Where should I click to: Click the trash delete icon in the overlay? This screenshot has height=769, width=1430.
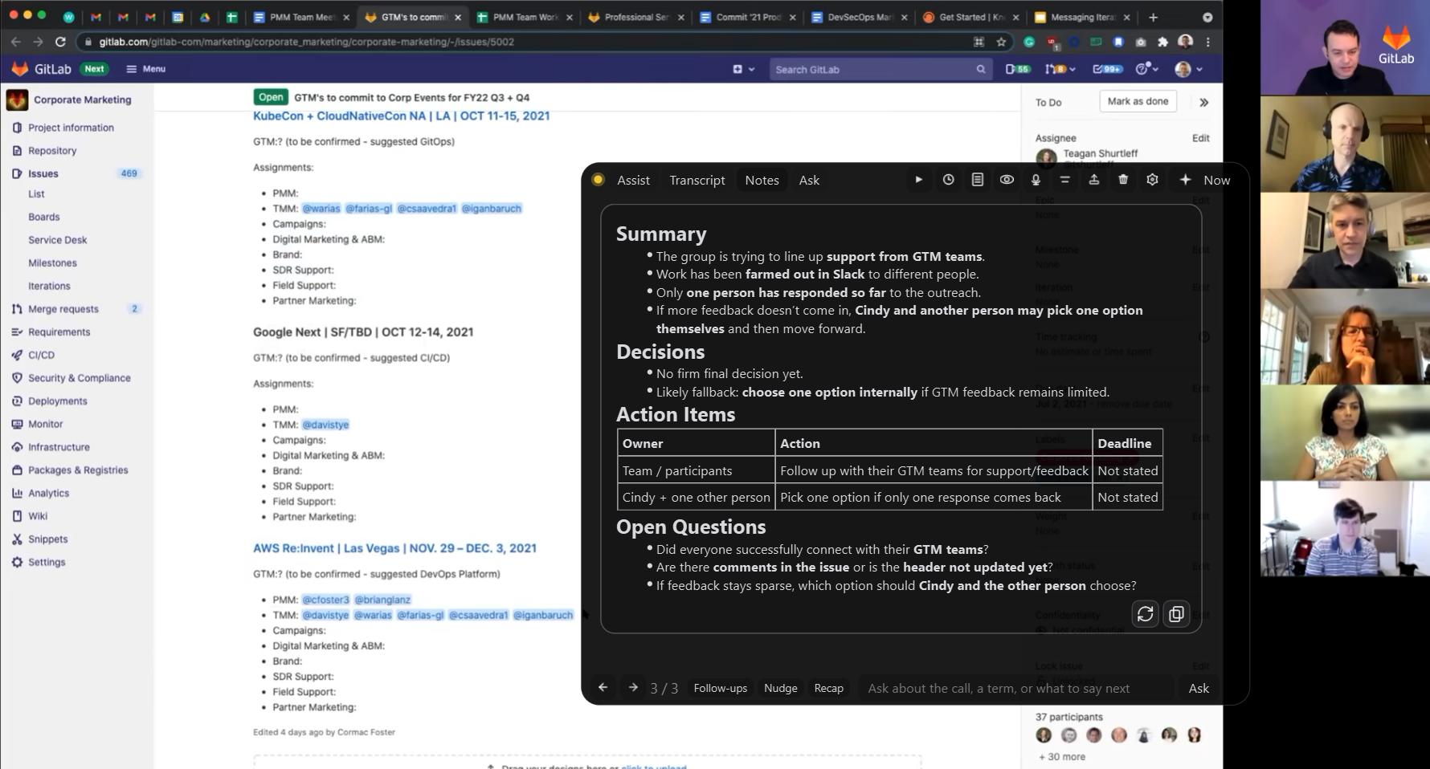pyautogui.click(x=1123, y=180)
